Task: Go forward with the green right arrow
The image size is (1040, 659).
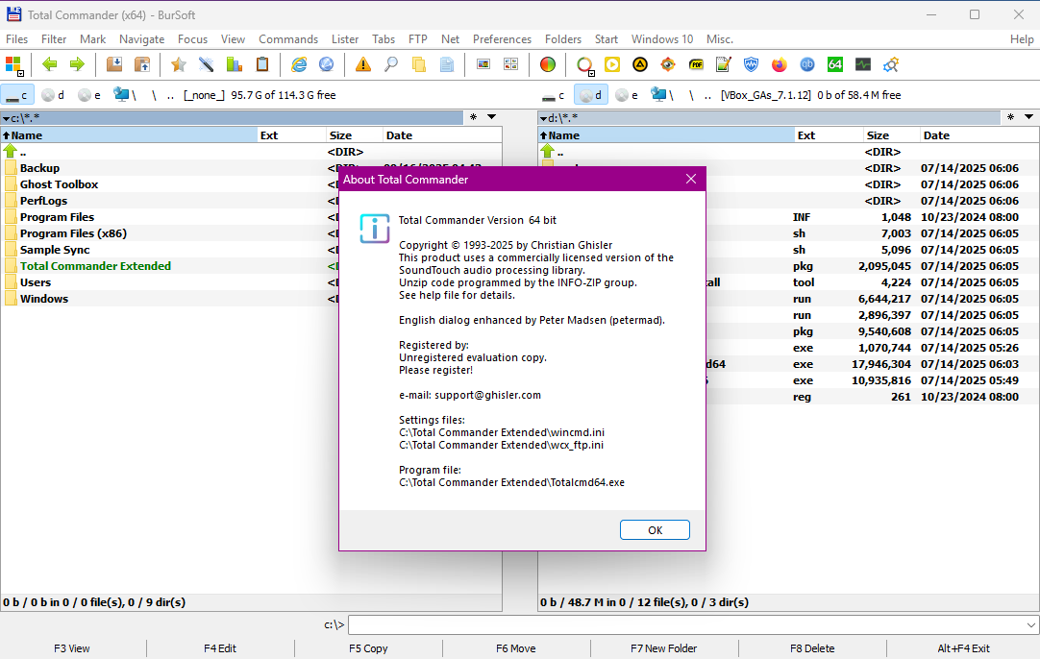Action: point(78,64)
